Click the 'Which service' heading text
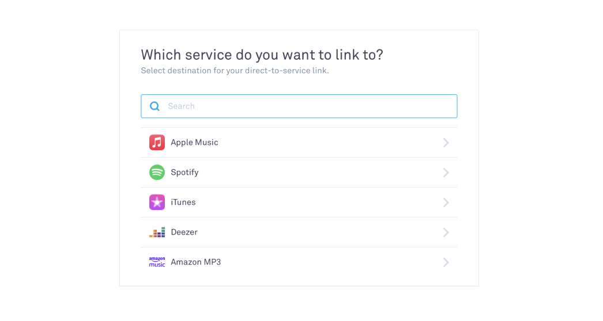 tap(262, 55)
